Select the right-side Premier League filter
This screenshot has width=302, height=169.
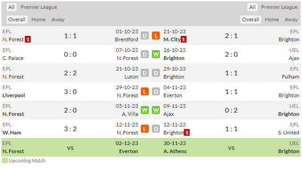[279, 7]
